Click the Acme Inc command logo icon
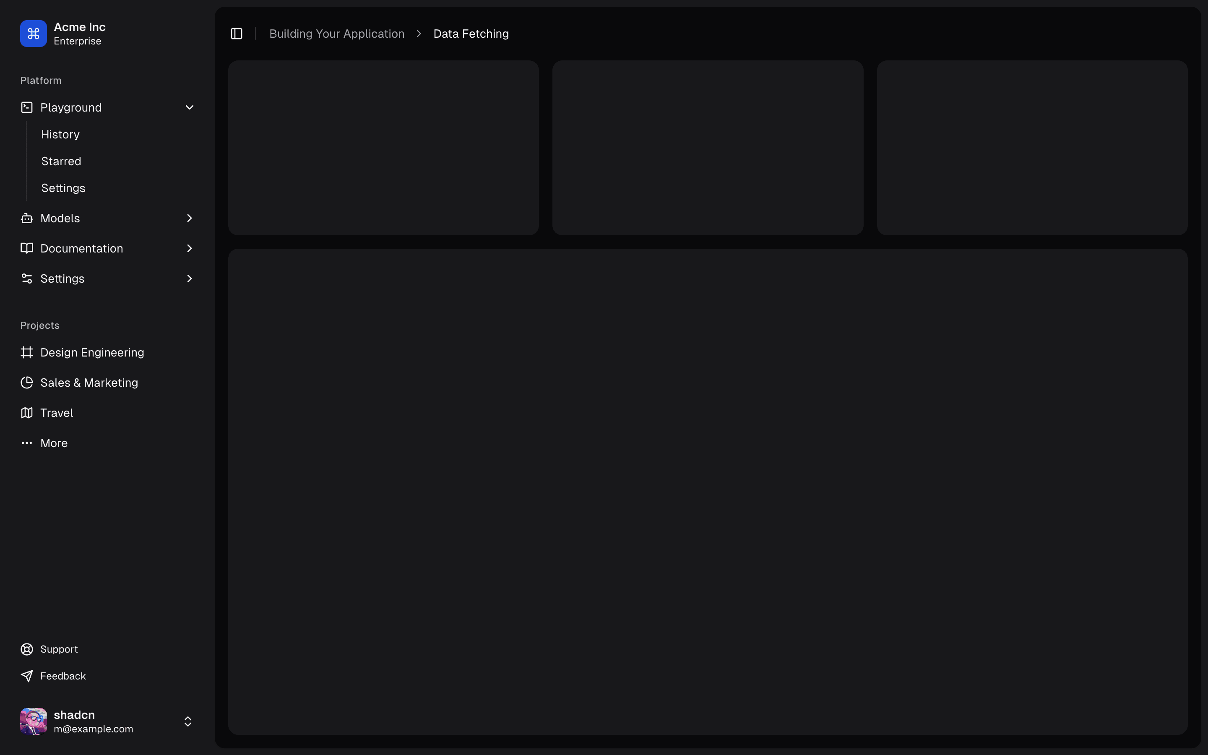This screenshot has height=755, width=1208. tap(33, 34)
